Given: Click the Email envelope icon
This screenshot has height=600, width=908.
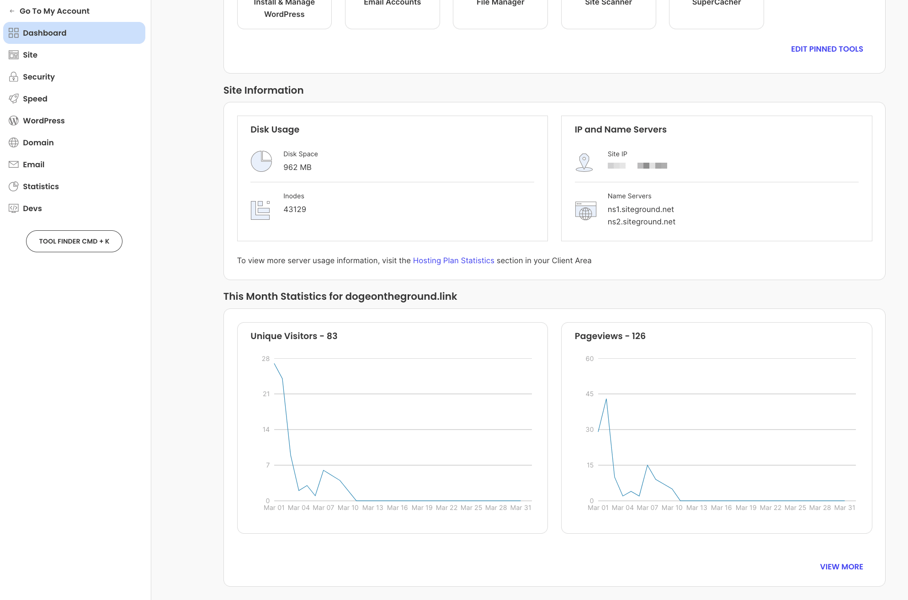Looking at the screenshot, I should pos(14,165).
